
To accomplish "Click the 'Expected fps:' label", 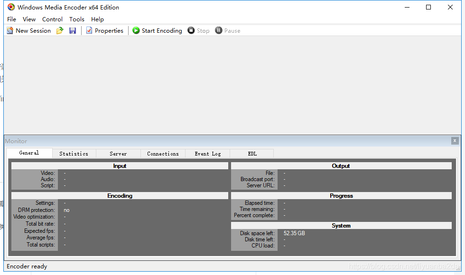I will [39, 231].
